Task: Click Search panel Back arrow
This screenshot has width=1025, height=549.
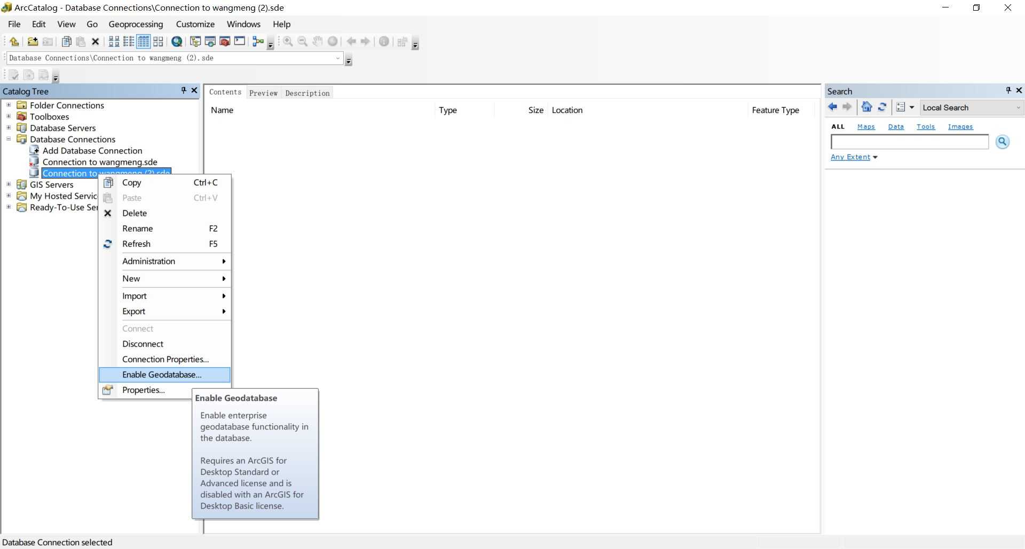Action: click(832, 107)
